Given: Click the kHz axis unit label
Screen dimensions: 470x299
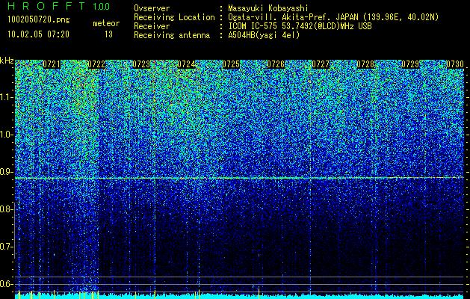Looking at the screenshot, I should click(7, 61).
